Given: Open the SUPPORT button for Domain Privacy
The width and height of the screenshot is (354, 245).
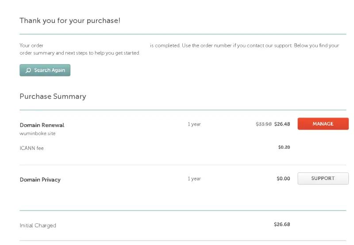Looking at the screenshot, I should tap(323, 178).
